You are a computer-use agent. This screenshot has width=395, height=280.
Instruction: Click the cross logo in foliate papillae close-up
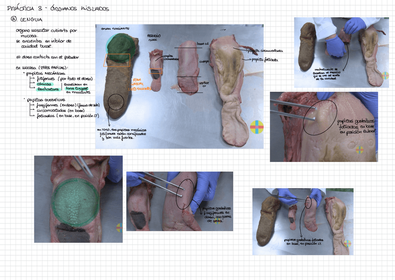point(360,150)
